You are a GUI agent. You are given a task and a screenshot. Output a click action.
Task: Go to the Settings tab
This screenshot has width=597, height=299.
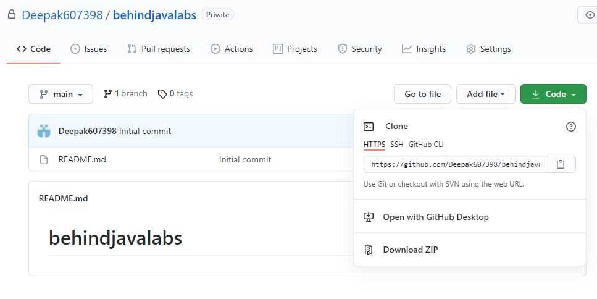pos(488,49)
